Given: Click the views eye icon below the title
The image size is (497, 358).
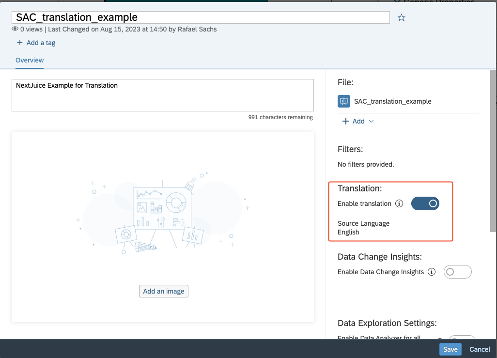Looking at the screenshot, I should pos(15,29).
